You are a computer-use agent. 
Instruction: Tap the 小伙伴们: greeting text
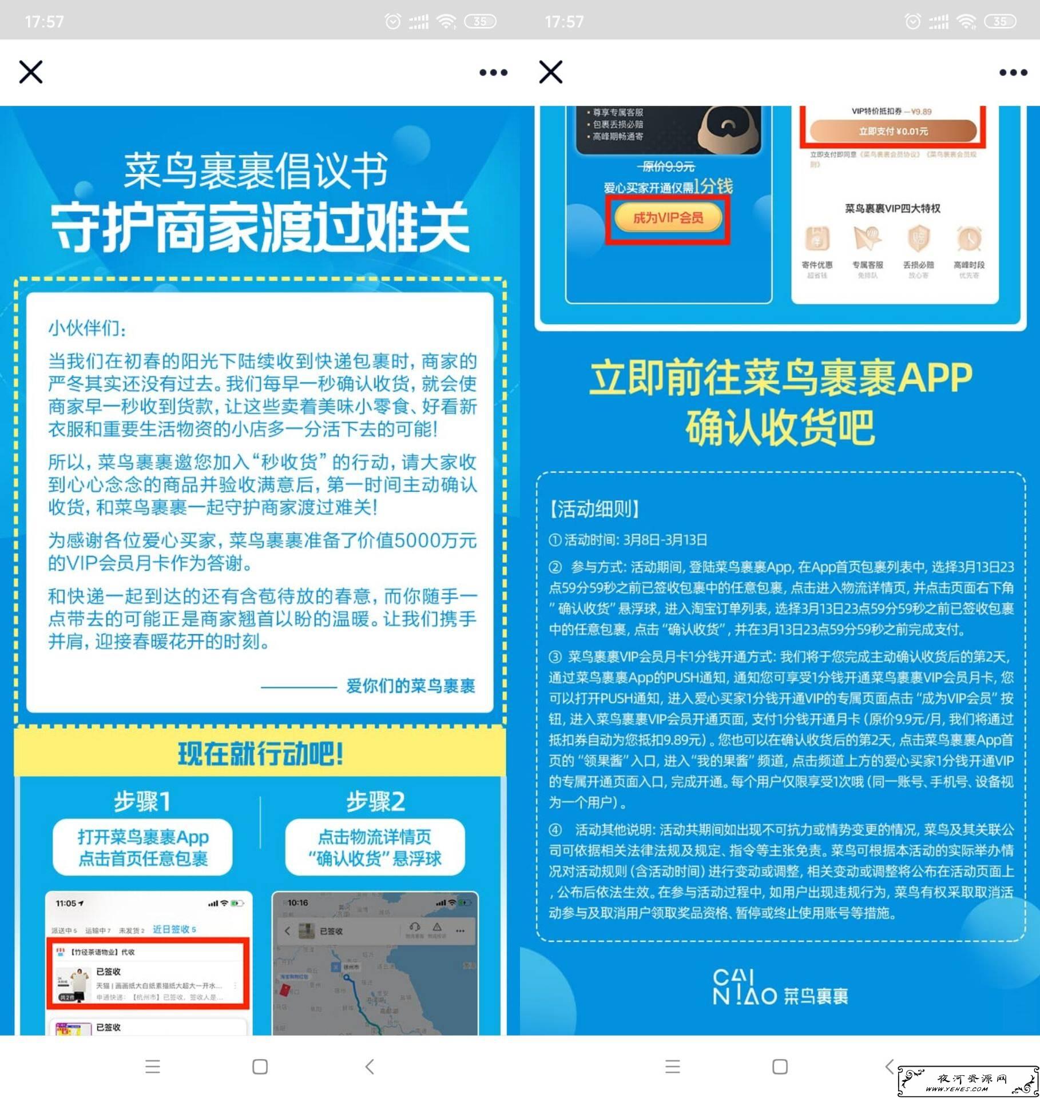click(88, 328)
